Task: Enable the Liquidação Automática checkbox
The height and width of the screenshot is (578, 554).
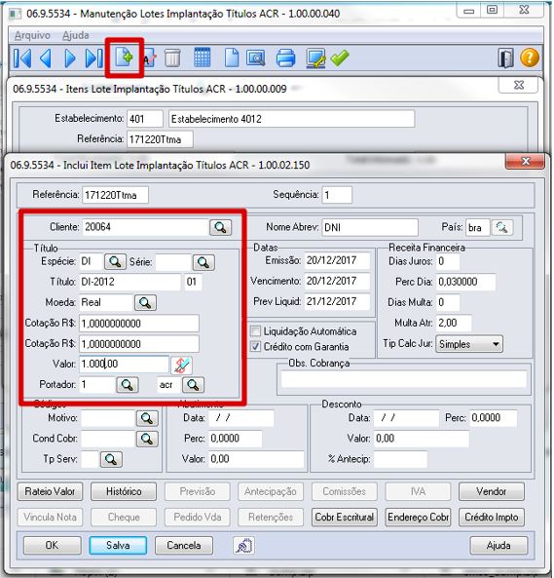Action: pyautogui.click(x=255, y=331)
